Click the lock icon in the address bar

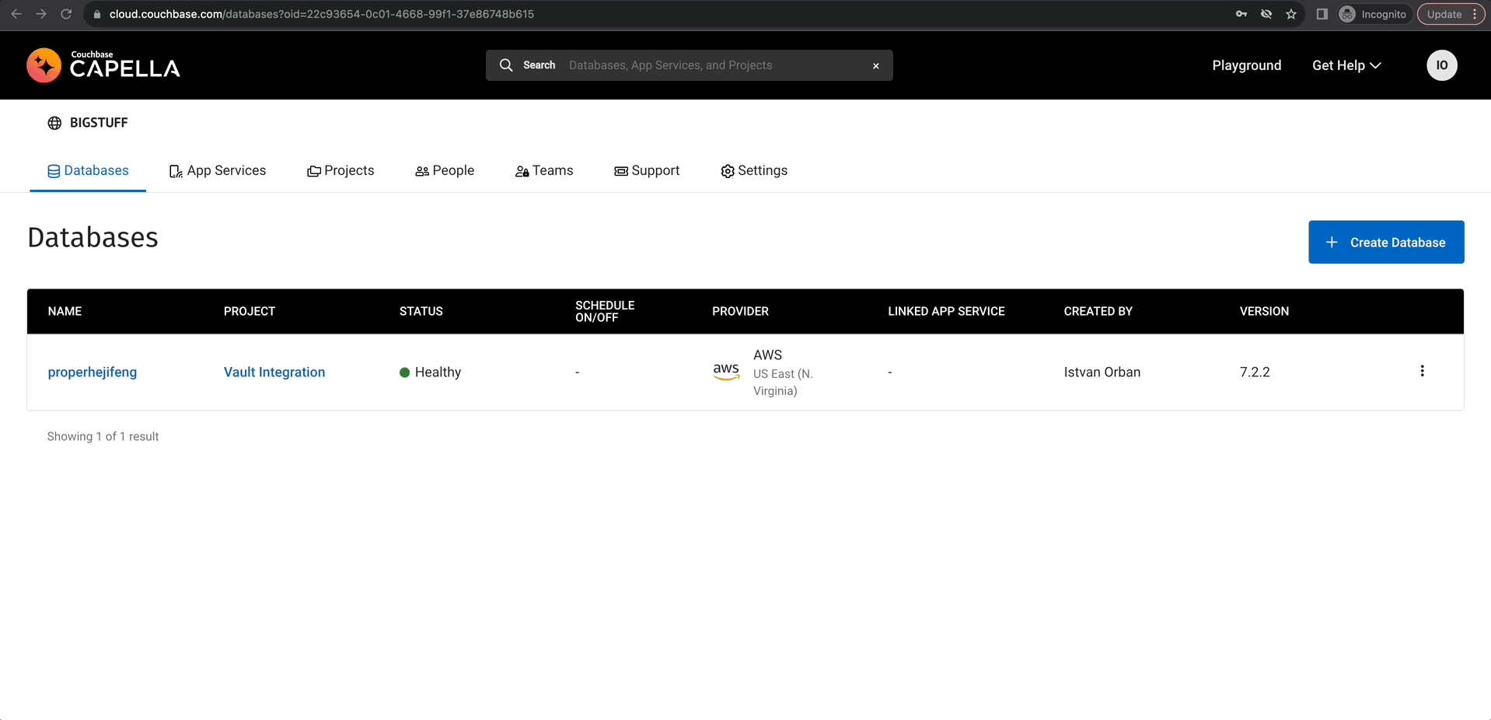click(97, 14)
